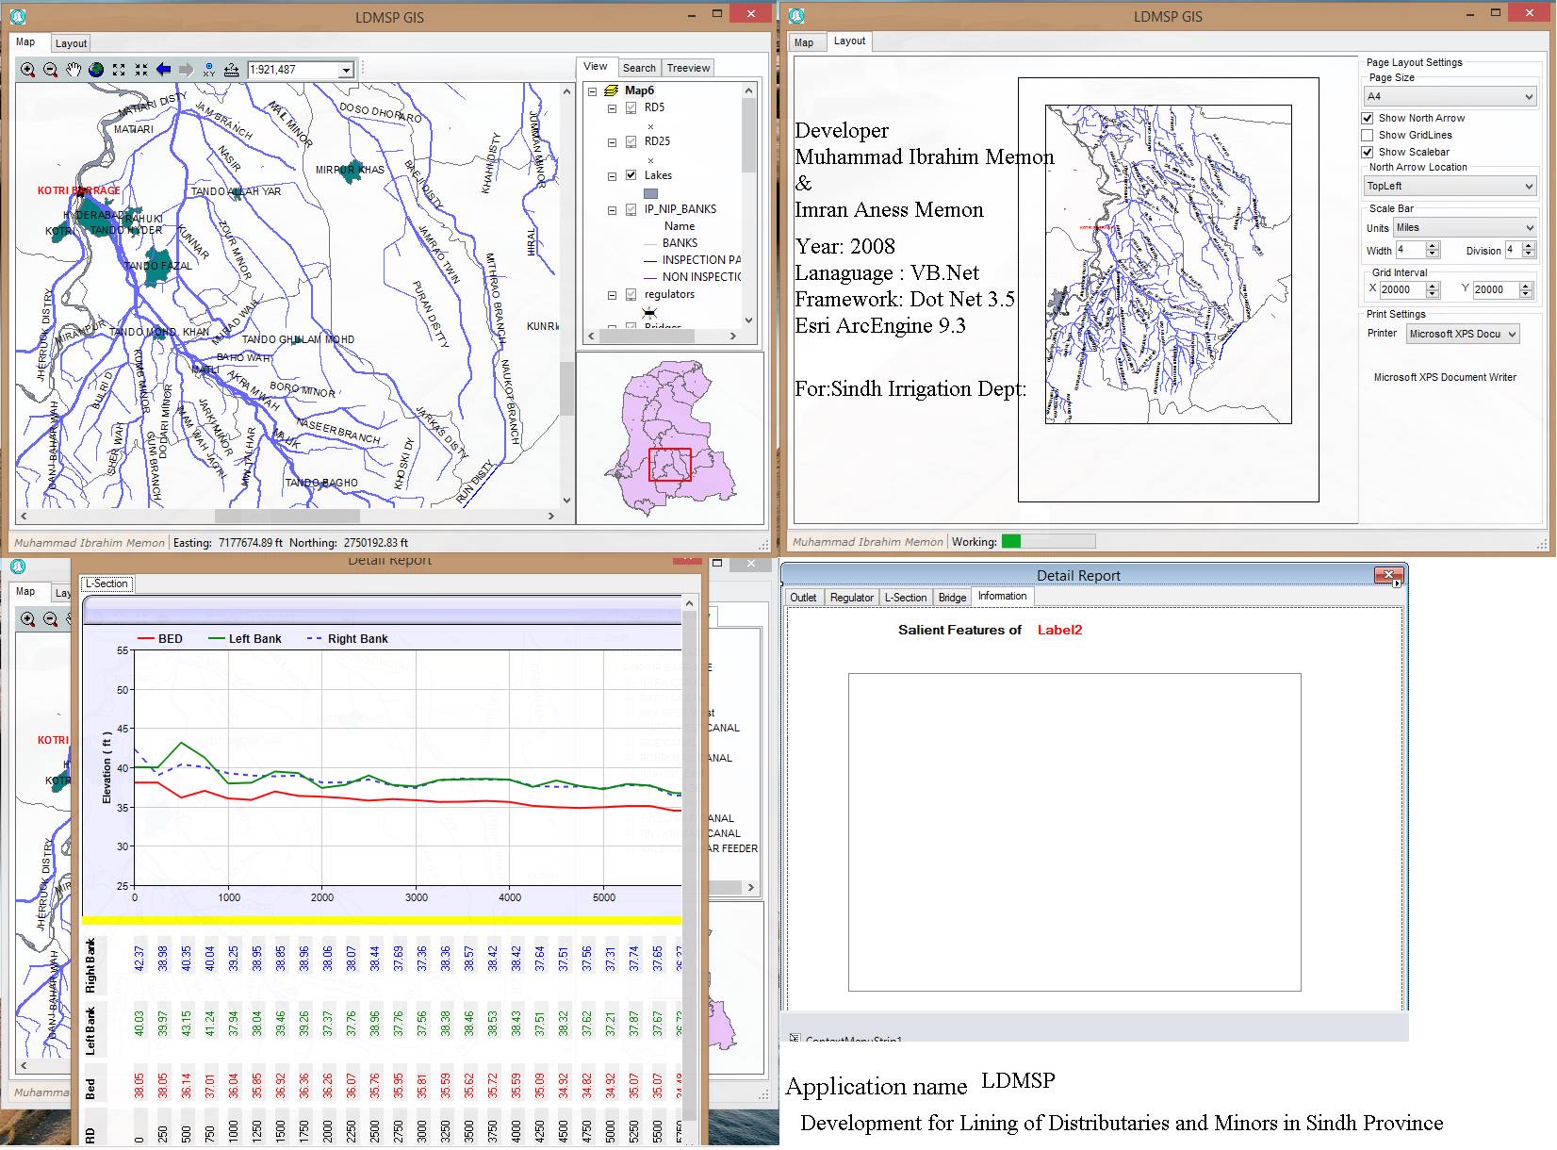Screen dimensions: 1557x1150
Task: Collapse the regulators layer node
Action: point(612,295)
